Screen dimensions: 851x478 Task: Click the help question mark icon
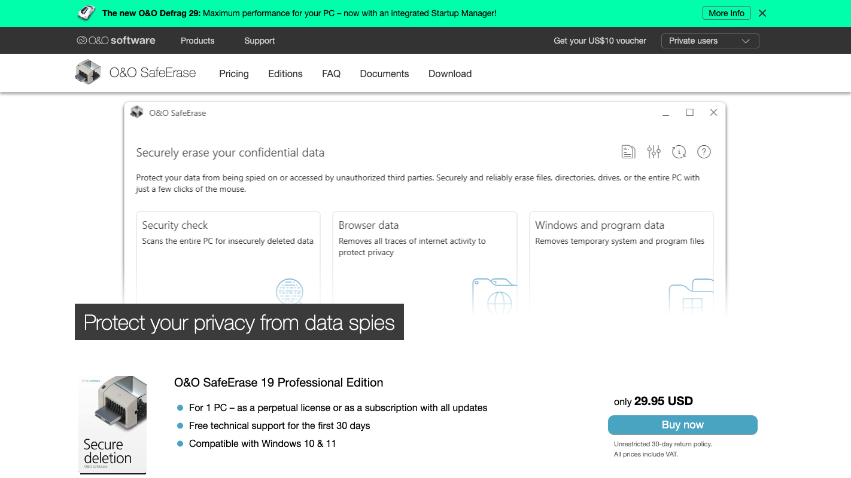(704, 152)
